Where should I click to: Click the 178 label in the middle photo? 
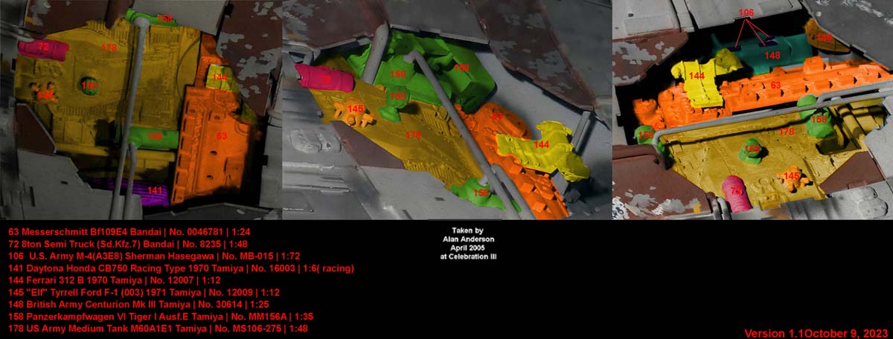pyautogui.click(x=412, y=135)
